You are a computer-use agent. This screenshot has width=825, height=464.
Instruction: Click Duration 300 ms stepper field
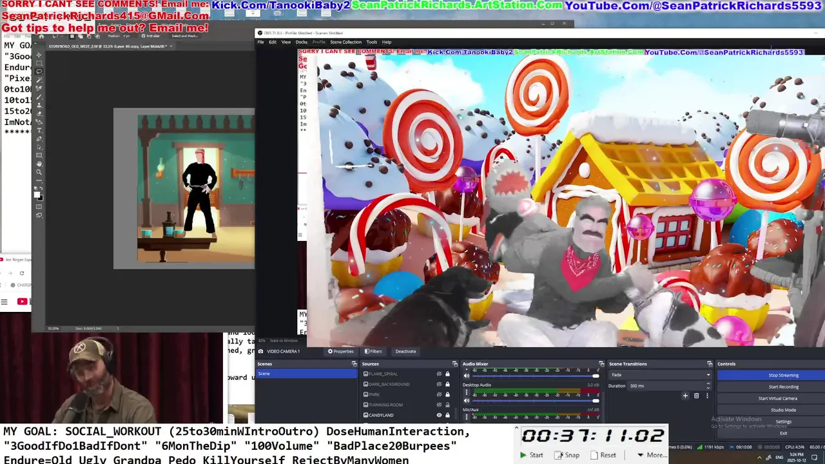(x=670, y=386)
